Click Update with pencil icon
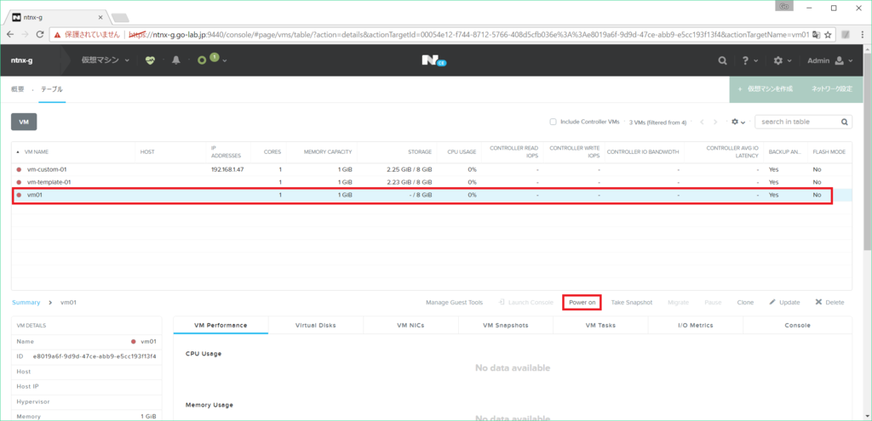The image size is (872, 421). tap(784, 303)
